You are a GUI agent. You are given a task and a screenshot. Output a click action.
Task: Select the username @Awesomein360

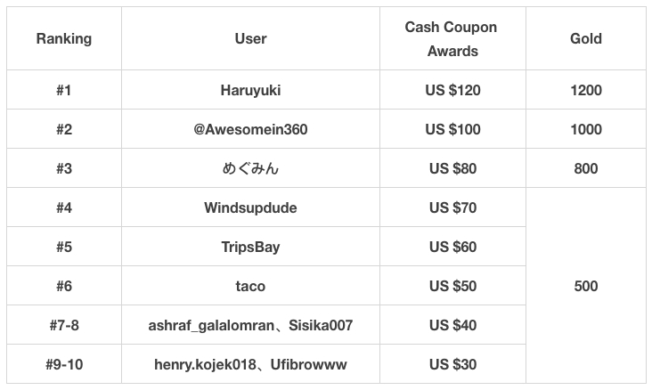tap(250, 129)
